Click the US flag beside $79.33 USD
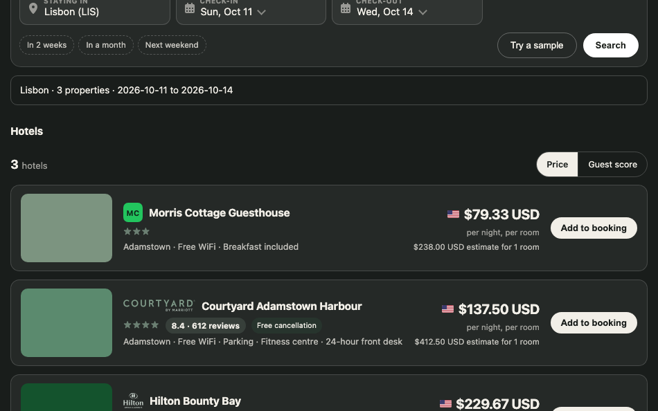The width and height of the screenshot is (658, 411). click(453, 214)
